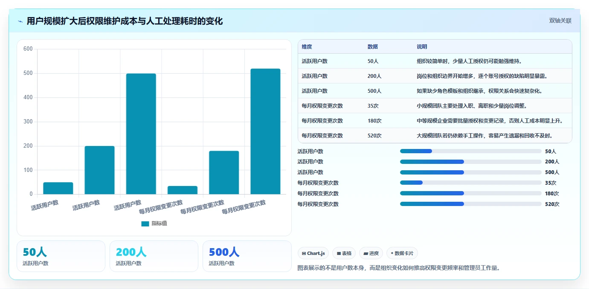Click the 180次 value beside its progress bar
Image resolution: width=589 pixels, height=289 pixels.
pyautogui.click(x=552, y=194)
